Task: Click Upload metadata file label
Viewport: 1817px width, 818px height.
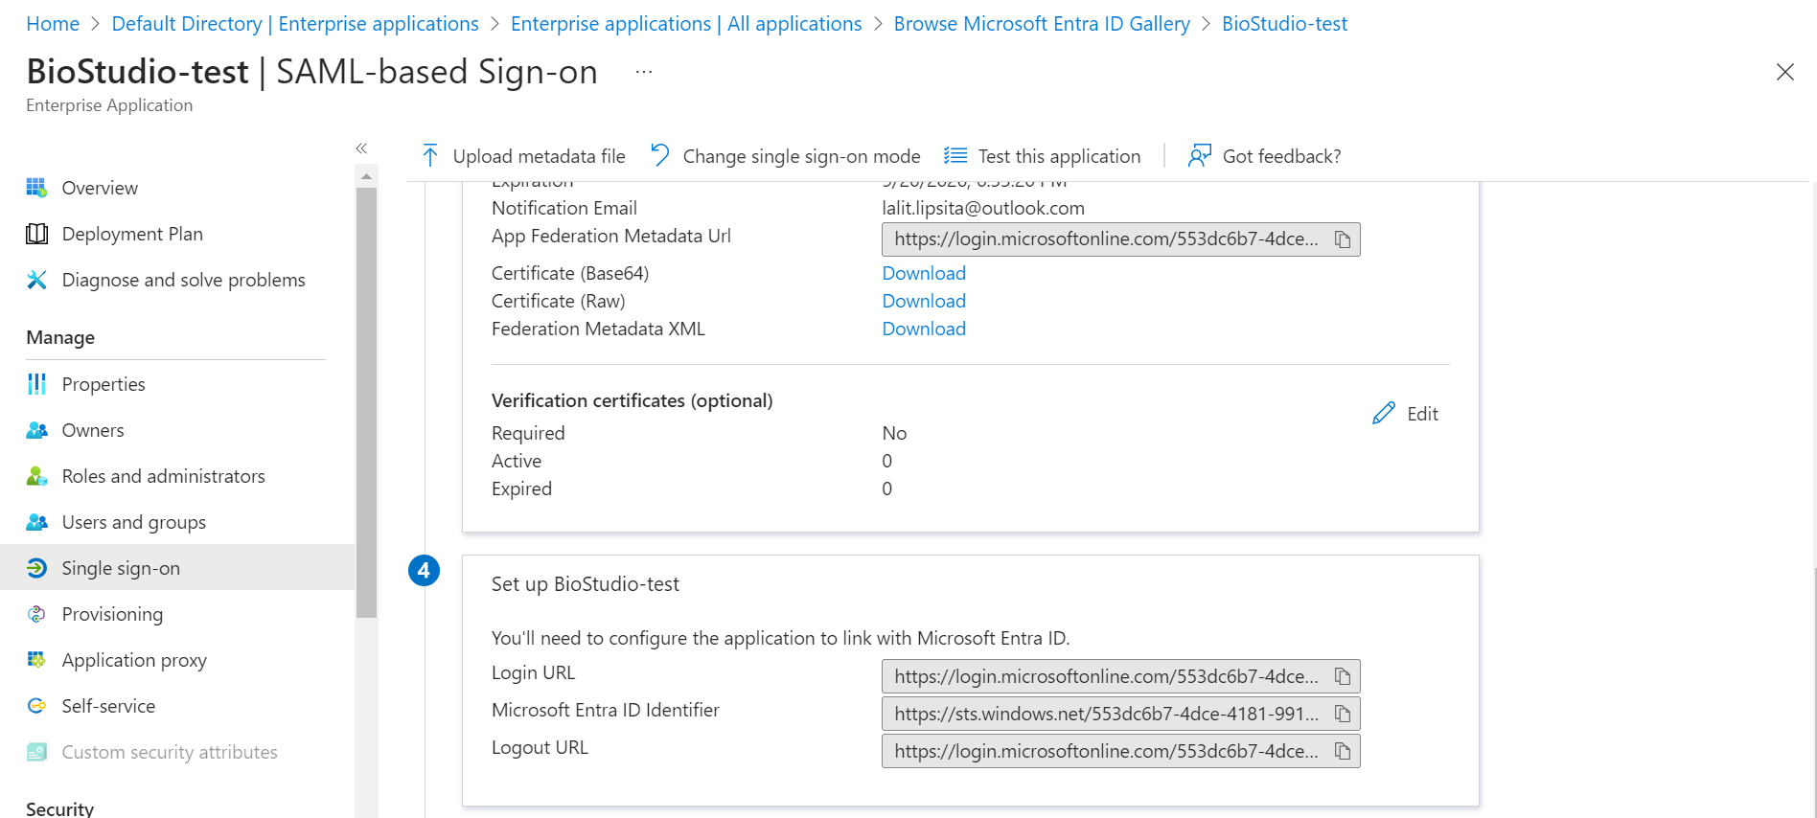Action: tap(539, 156)
